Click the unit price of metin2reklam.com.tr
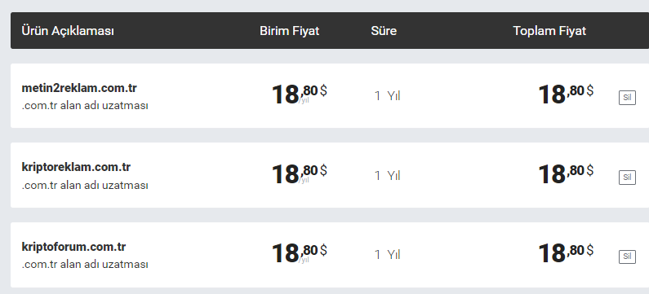This screenshot has height=294, width=649. coord(300,94)
